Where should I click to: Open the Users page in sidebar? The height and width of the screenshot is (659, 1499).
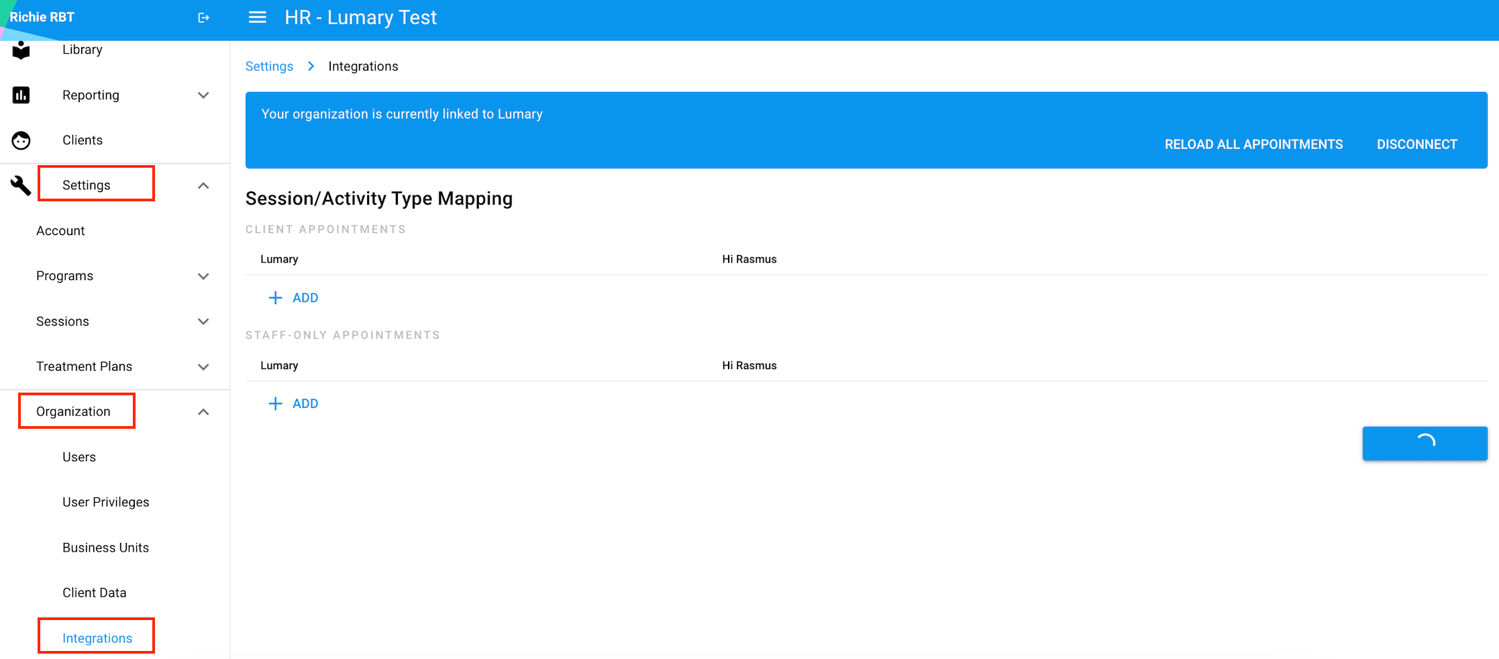point(79,456)
